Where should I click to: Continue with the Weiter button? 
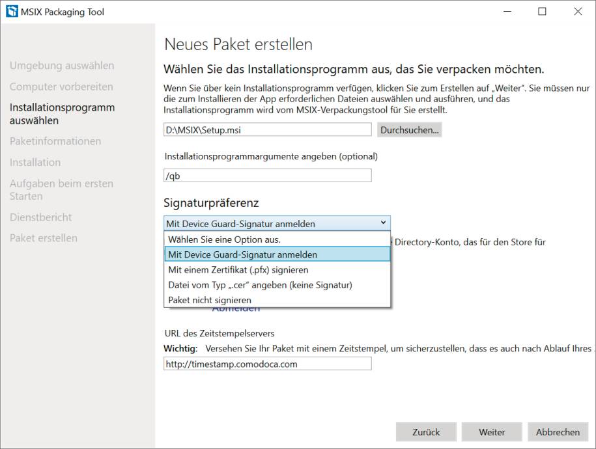click(492, 432)
